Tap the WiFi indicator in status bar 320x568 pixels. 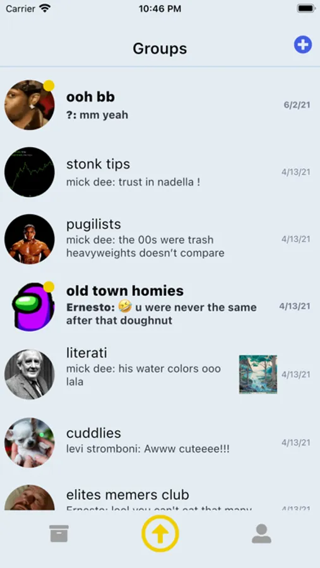[45, 8]
